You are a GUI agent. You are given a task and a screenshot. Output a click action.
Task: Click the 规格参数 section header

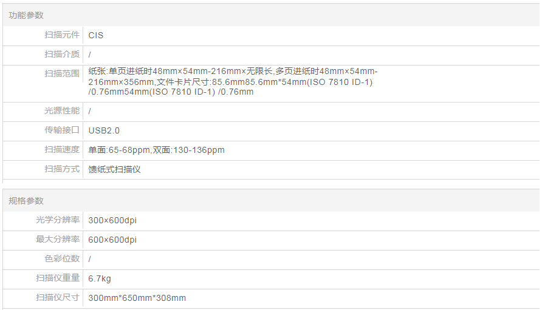(26, 201)
